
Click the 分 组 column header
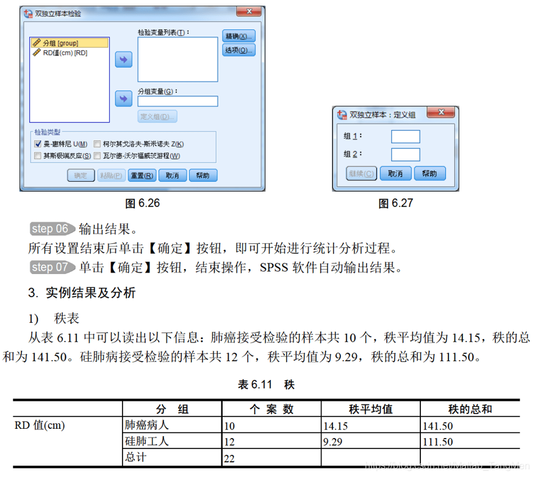pos(172,409)
